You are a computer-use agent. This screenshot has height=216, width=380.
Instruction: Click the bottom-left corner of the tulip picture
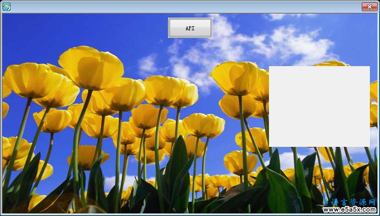click(x=4, y=211)
